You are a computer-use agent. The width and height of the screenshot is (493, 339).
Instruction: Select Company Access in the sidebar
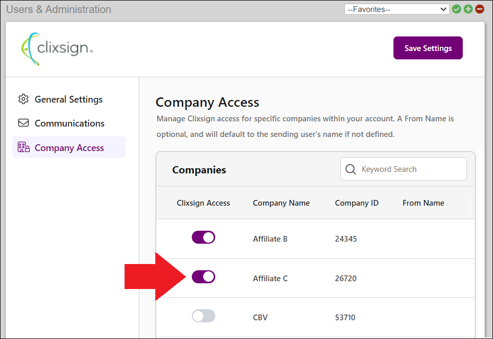(69, 147)
